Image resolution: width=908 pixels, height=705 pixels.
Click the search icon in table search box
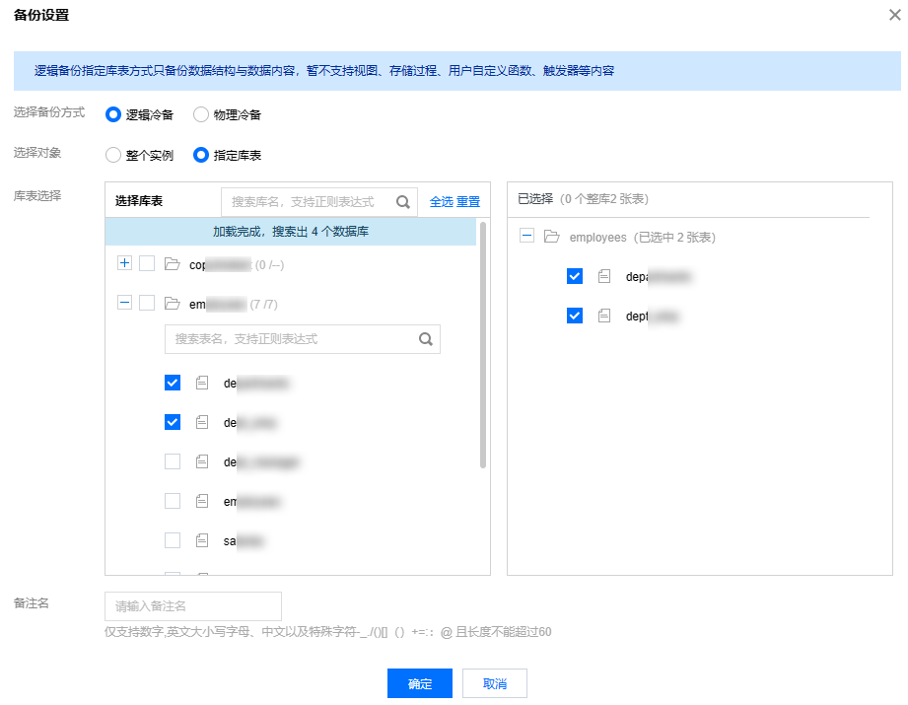425,339
